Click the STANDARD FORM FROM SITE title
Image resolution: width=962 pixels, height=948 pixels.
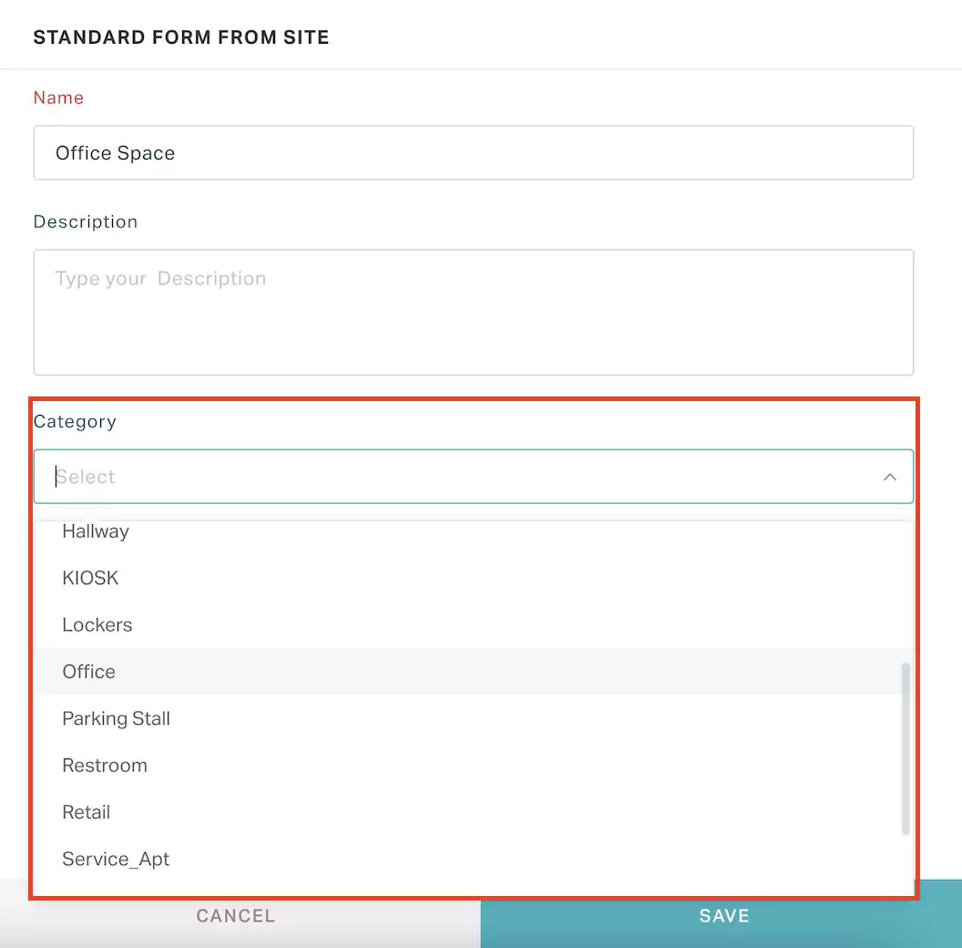click(x=181, y=37)
